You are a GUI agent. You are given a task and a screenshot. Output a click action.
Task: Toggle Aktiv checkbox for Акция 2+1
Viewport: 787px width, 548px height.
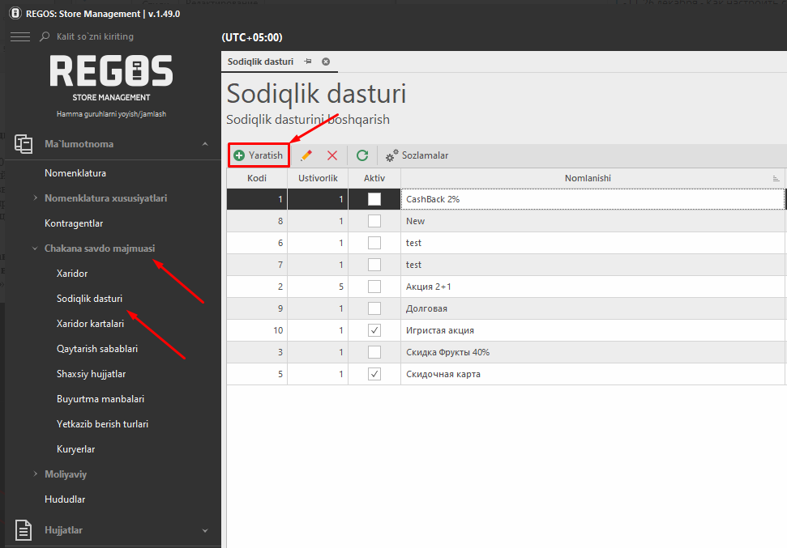coord(374,287)
